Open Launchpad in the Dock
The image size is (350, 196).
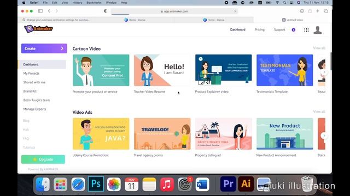coord(60,184)
